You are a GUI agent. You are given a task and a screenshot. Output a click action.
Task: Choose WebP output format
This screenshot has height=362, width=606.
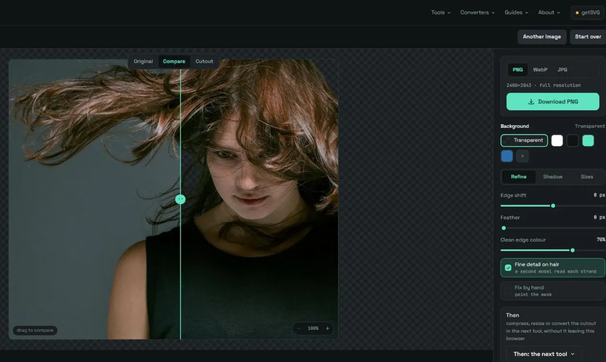[x=540, y=70]
